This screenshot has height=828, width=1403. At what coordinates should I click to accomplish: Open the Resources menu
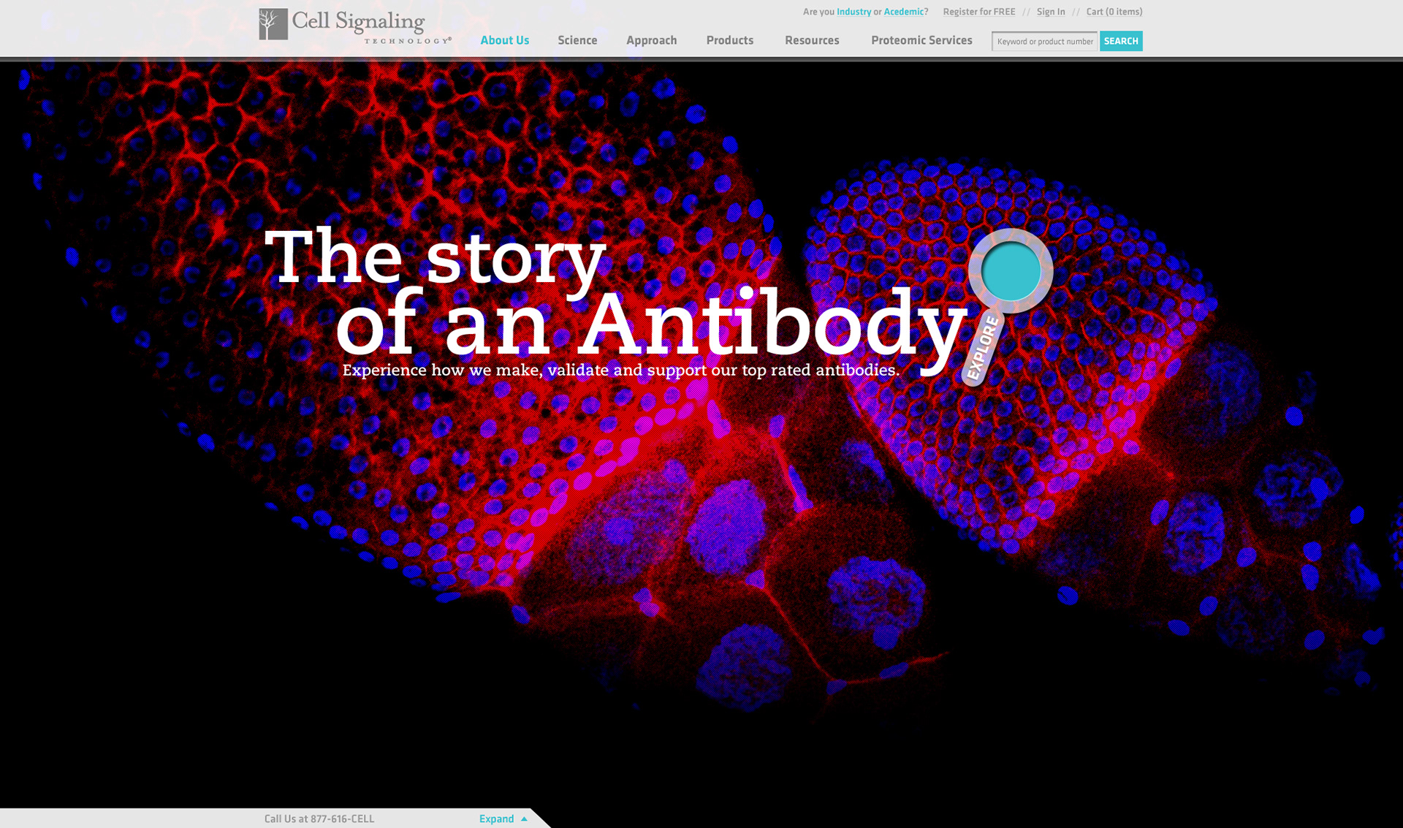click(x=812, y=41)
